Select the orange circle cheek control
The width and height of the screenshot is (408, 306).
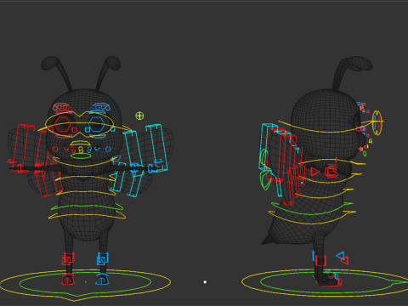tap(55, 149)
